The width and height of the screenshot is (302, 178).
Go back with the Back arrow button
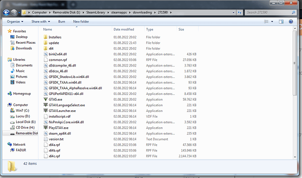coord(6,13)
